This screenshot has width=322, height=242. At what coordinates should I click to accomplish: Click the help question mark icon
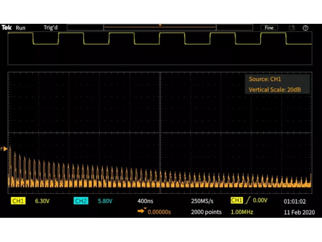click(305, 28)
